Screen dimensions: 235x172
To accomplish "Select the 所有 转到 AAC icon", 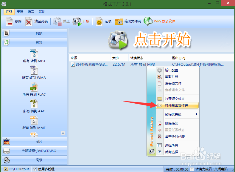I will coord(34,104).
